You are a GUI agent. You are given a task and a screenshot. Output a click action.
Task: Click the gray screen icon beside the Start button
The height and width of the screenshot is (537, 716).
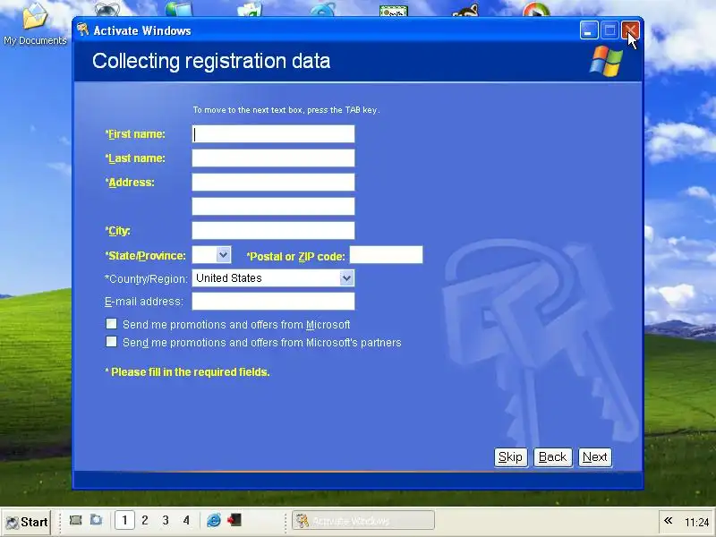pyautogui.click(x=76, y=520)
